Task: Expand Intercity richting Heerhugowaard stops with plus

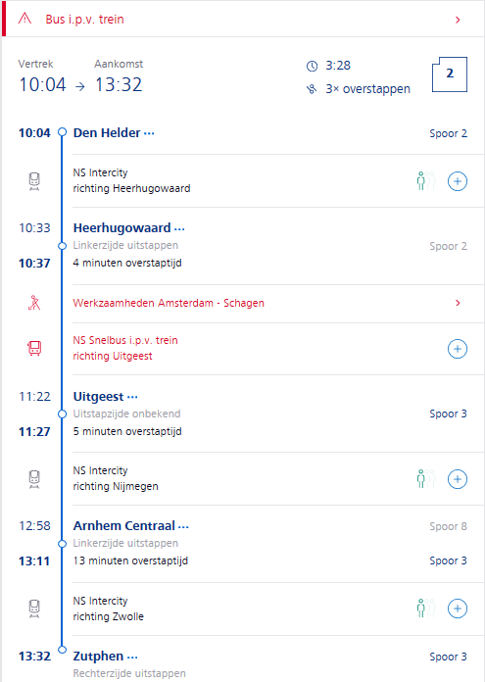Action: (458, 181)
